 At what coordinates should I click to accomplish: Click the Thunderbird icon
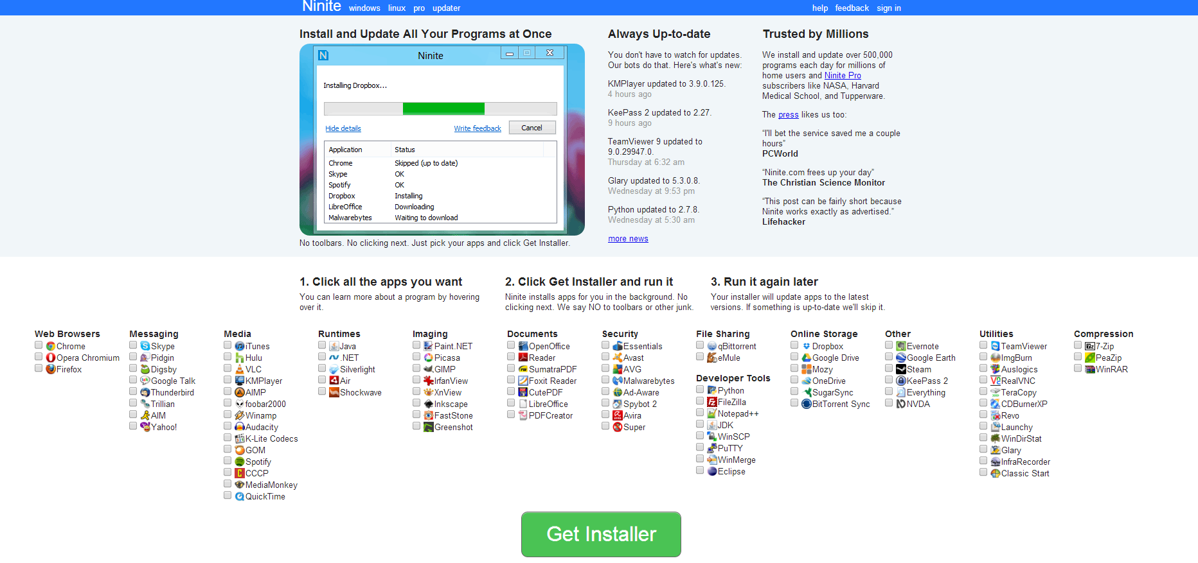coord(145,392)
